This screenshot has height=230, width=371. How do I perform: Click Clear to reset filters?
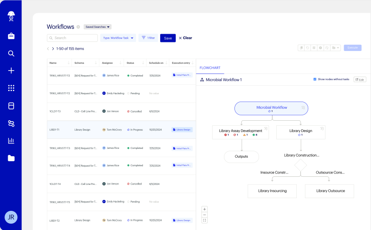pyautogui.click(x=185, y=38)
